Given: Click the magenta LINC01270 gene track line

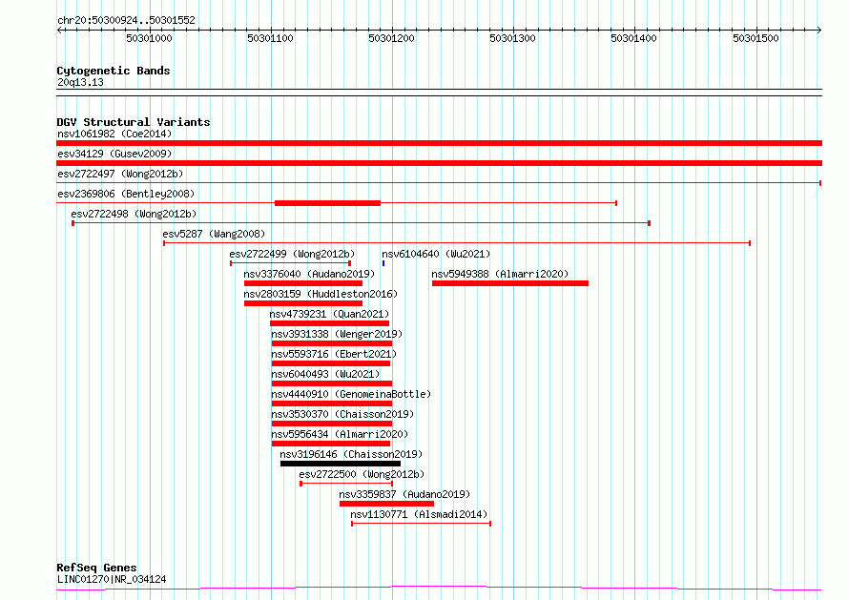Looking at the screenshot, I should pyautogui.click(x=439, y=589).
